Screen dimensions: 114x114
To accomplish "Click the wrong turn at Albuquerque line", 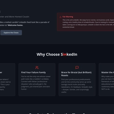I will (x=88, y=25).
